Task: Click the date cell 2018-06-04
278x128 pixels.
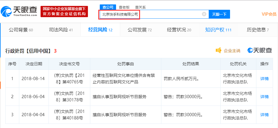Action: click(33, 97)
